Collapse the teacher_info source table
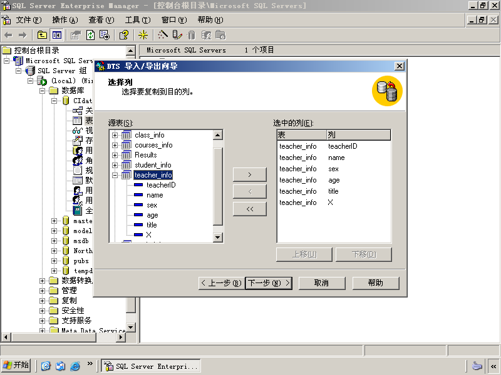 pyautogui.click(x=115, y=175)
